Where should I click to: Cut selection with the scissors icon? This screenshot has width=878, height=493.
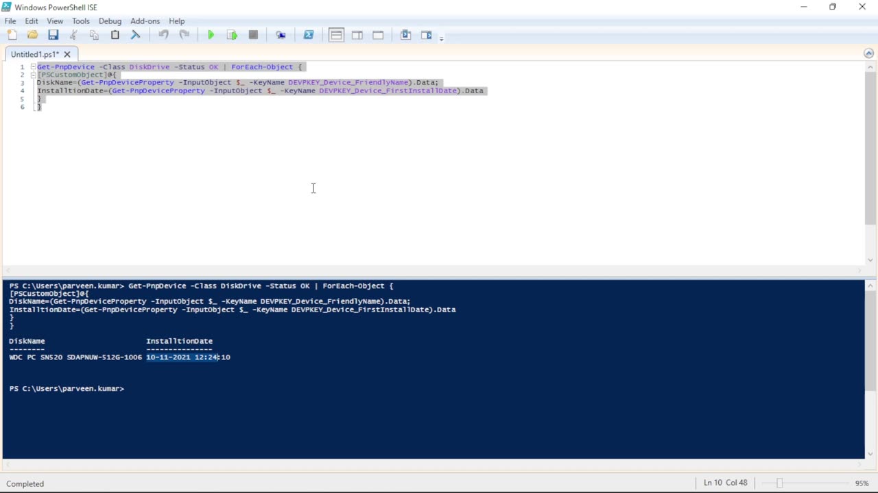coord(73,35)
